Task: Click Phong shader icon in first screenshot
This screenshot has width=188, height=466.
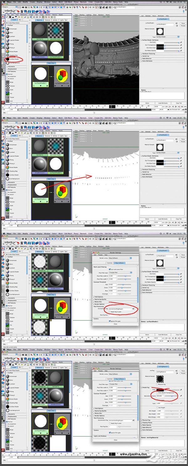Action: coord(8,44)
